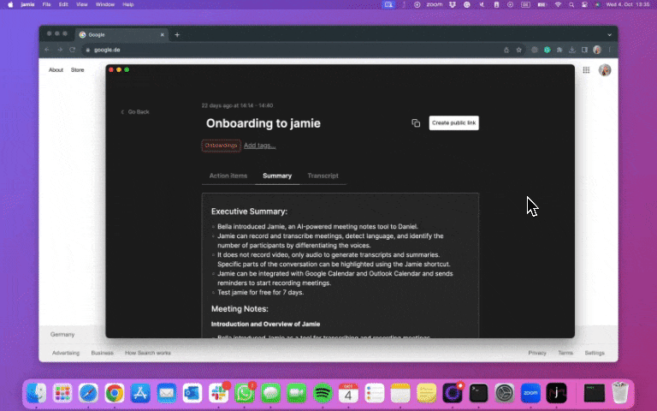This screenshot has height=411, width=657.
Task: Open Terminal from the dock
Action: (478, 393)
